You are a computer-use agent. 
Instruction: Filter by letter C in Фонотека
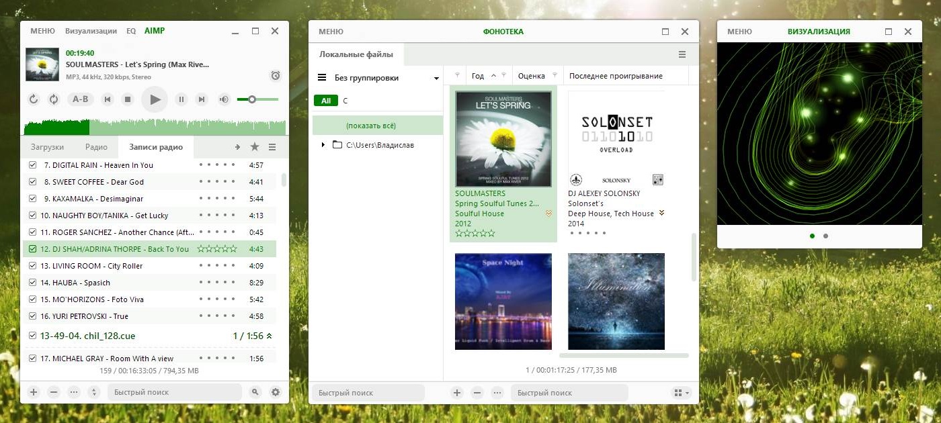[345, 101]
